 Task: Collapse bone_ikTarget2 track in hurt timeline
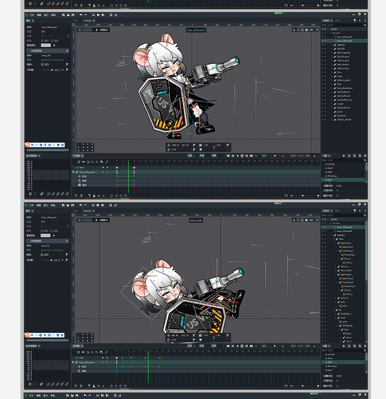pos(74,172)
